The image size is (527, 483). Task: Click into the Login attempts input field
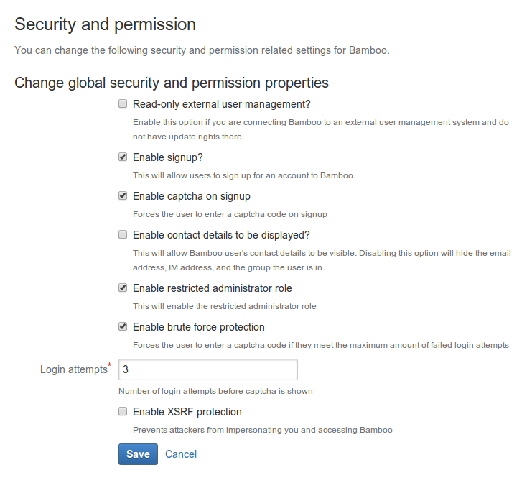tap(207, 369)
